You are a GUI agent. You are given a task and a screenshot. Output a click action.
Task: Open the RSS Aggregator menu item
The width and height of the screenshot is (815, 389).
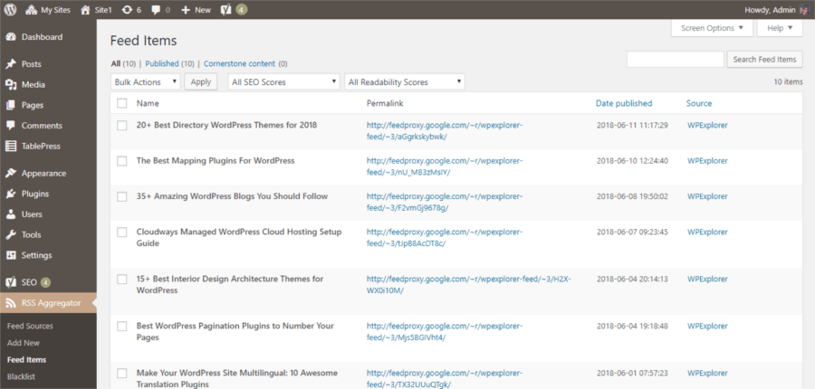tap(48, 303)
